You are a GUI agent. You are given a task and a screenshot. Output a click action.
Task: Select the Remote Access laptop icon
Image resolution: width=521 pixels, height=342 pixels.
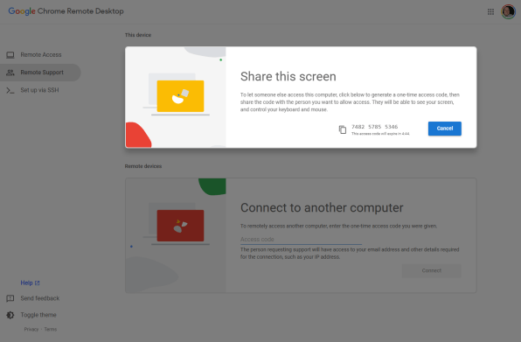(10, 55)
